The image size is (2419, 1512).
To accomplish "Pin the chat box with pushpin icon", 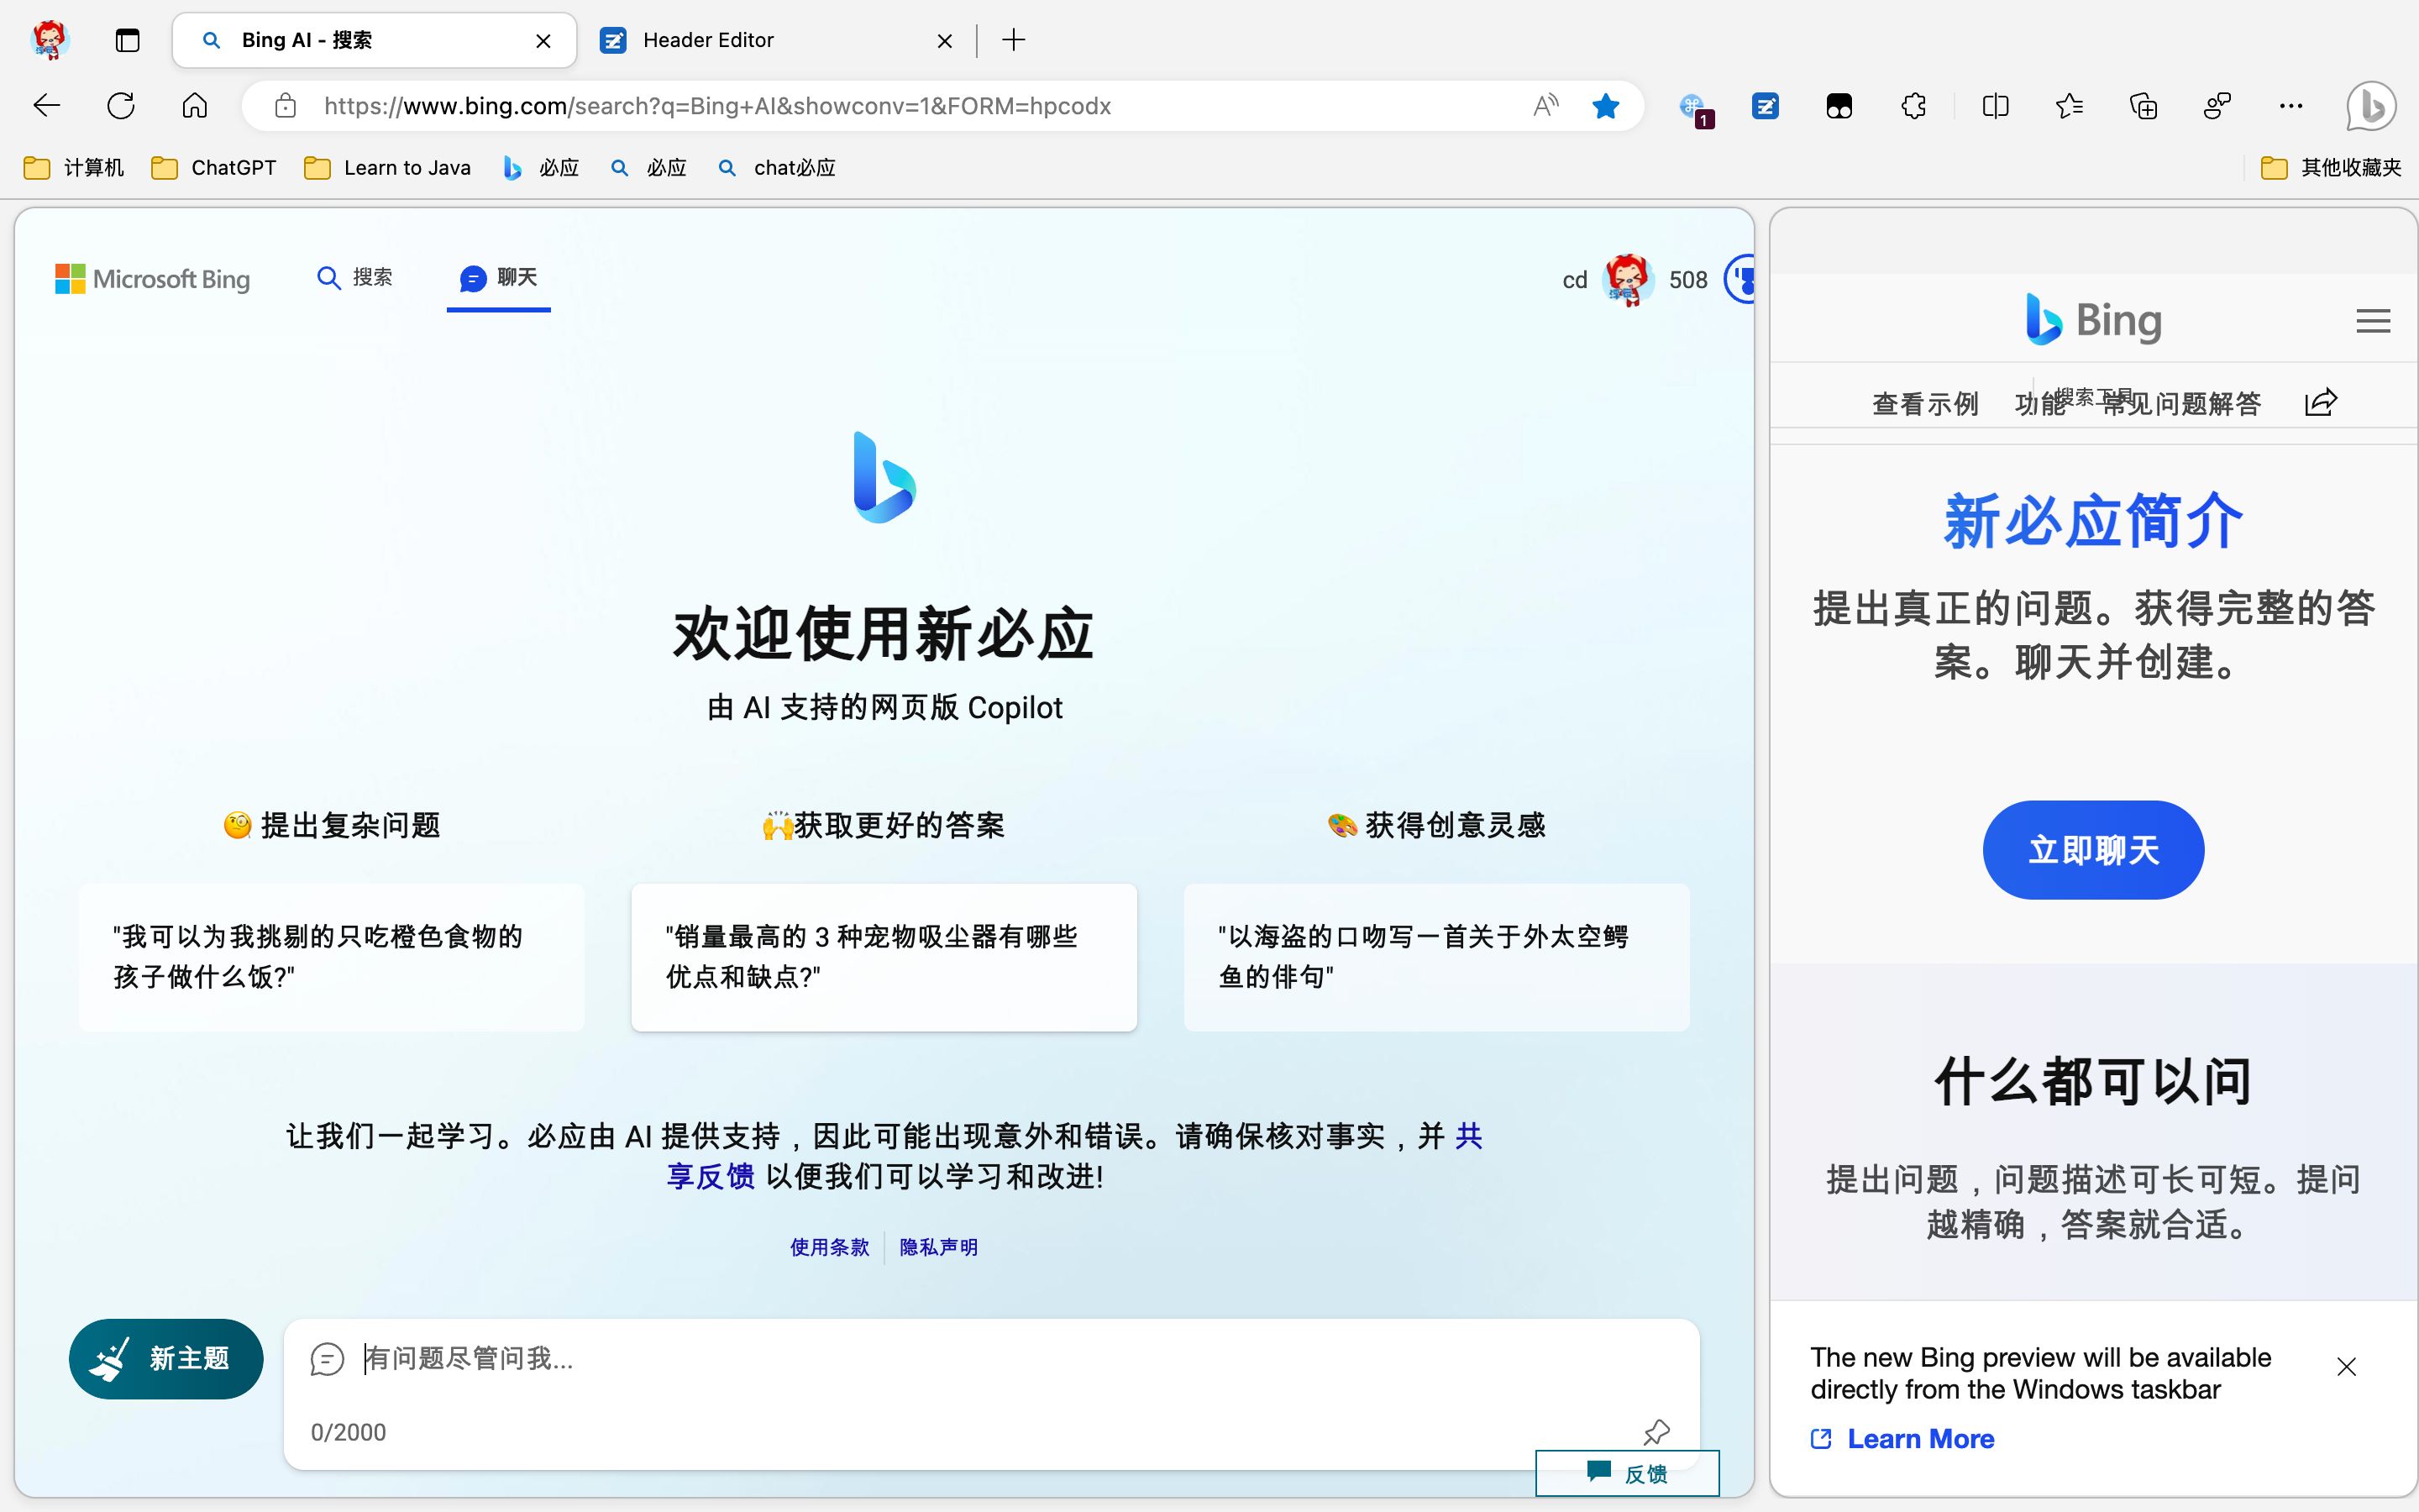I will (1656, 1432).
